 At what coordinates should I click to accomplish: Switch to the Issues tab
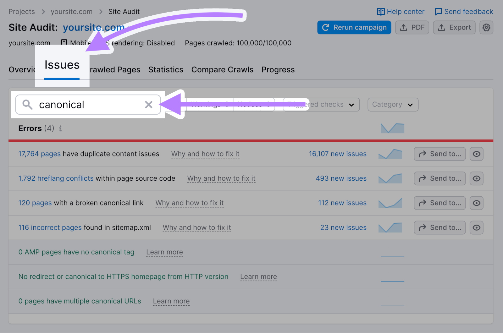pos(62,65)
